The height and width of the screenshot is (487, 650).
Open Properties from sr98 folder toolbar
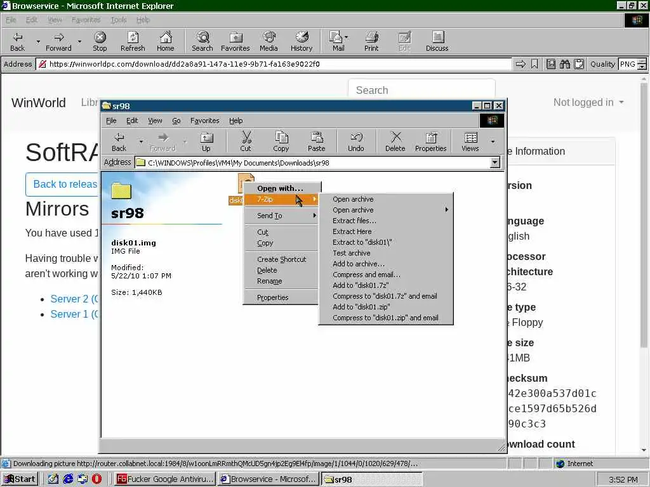tap(431, 142)
